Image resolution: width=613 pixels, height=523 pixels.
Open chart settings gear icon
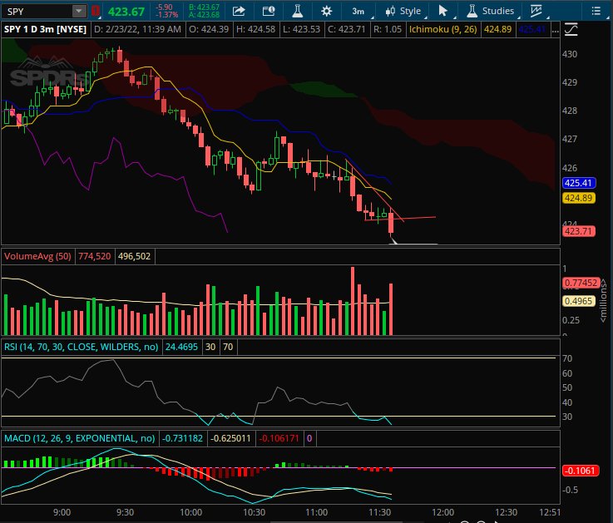tap(326, 11)
